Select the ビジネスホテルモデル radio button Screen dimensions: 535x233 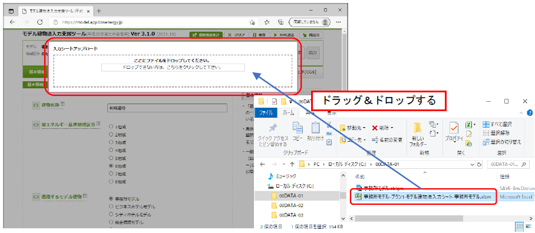tap(111, 207)
